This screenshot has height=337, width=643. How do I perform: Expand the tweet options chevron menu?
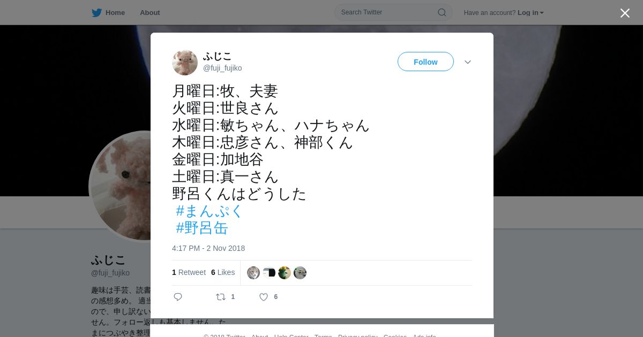(468, 62)
